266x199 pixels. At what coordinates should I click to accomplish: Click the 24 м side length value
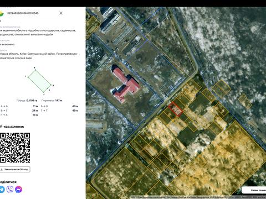point(35,111)
